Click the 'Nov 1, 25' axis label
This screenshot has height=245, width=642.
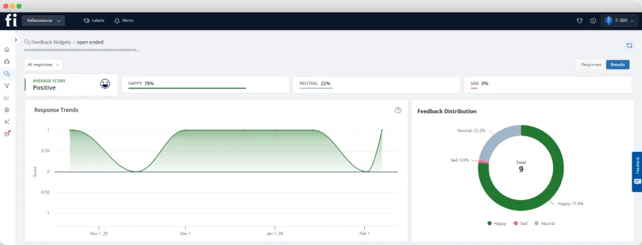click(x=99, y=234)
